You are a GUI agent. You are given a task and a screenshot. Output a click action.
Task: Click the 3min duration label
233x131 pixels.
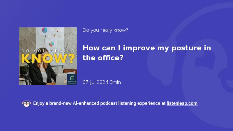[115, 82]
